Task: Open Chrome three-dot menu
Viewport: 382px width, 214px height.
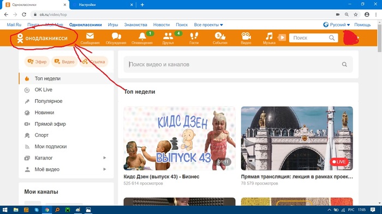Action: pyautogui.click(x=376, y=15)
